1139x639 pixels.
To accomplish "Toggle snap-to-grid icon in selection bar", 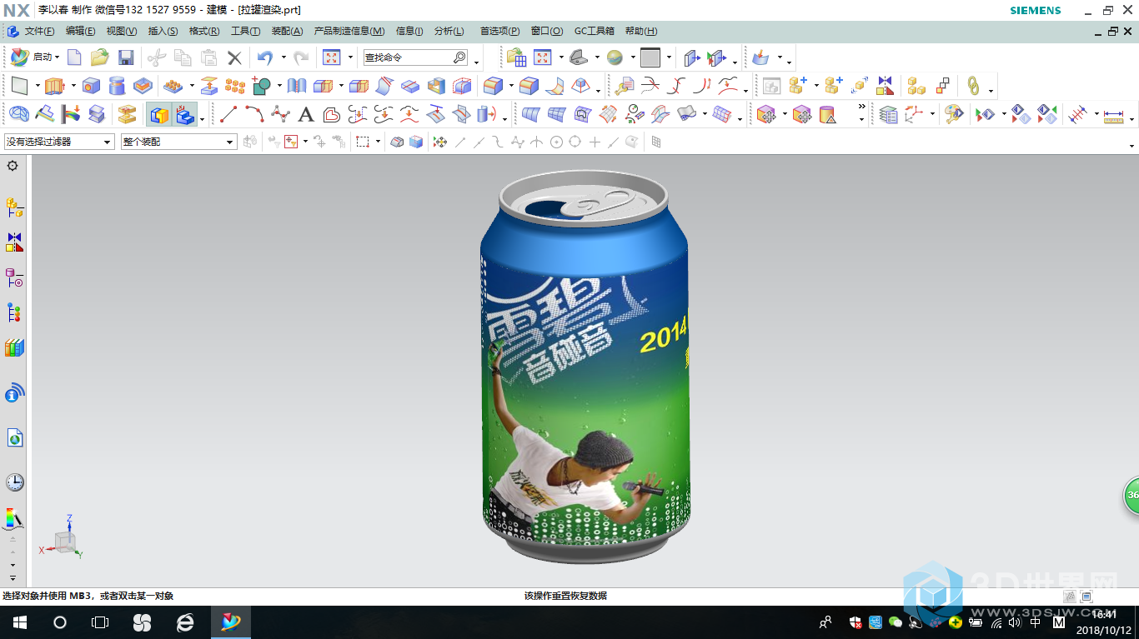I will click(x=656, y=142).
